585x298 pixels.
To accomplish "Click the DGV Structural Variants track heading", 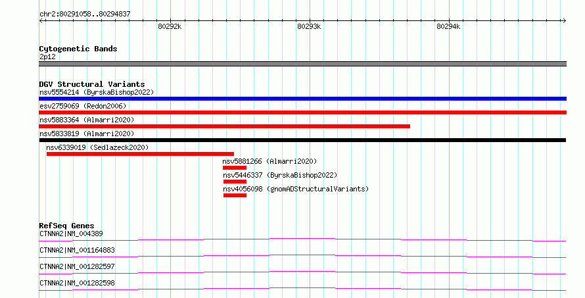I will pyautogui.click(x=92, y=84).
